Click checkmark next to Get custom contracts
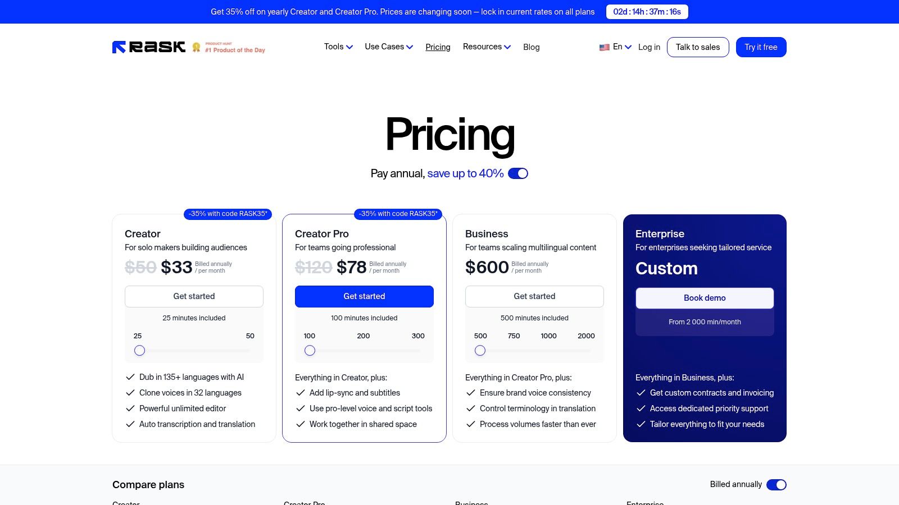 [x=641, y=393]
